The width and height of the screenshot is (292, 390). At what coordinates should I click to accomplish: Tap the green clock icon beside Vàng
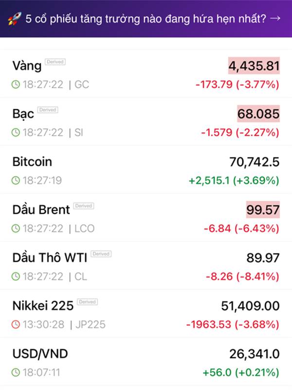[x=16, y=84]
